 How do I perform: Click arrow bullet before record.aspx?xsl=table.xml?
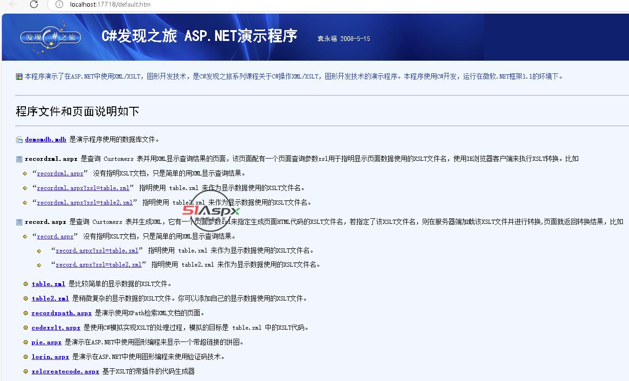(40, 251)
